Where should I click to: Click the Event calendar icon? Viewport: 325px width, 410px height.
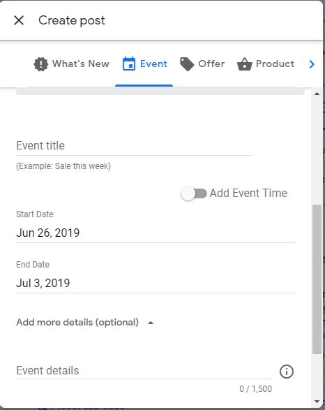coord(129,64)
